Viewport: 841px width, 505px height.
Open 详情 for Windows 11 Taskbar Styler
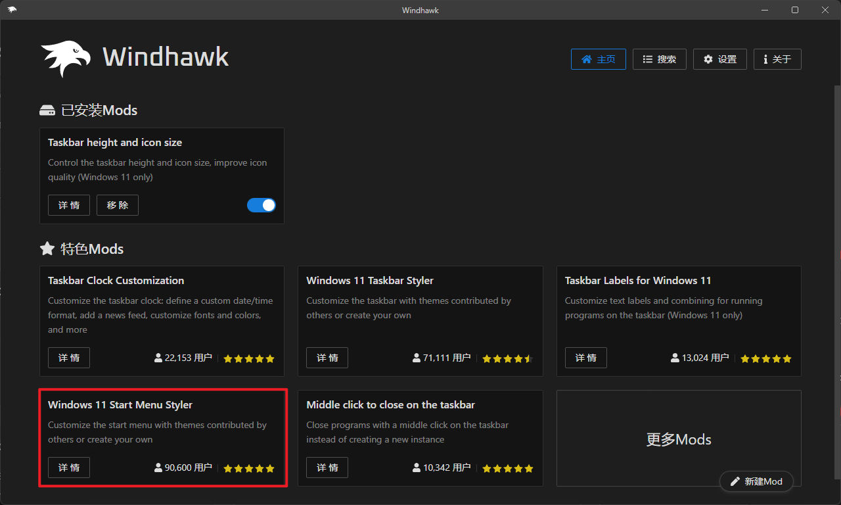327,358
